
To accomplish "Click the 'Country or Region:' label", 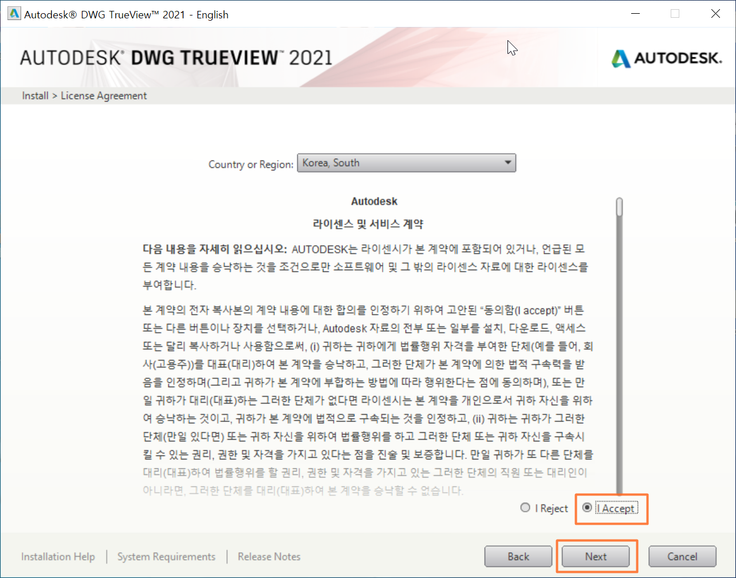I will click(251, 165).
